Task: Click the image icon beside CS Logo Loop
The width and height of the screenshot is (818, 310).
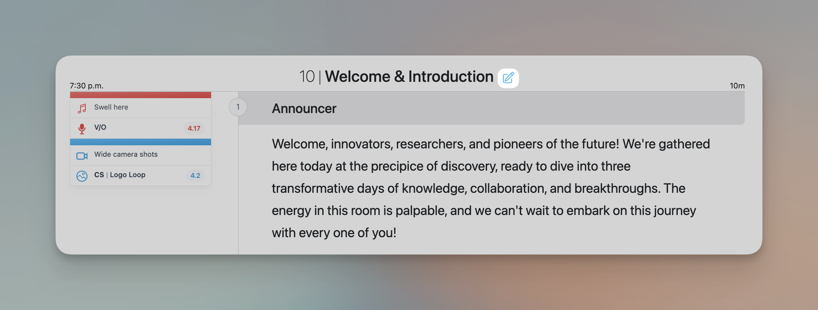Action: 82,176
